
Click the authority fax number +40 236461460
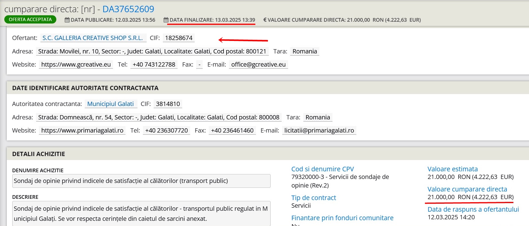click(232, 130)
